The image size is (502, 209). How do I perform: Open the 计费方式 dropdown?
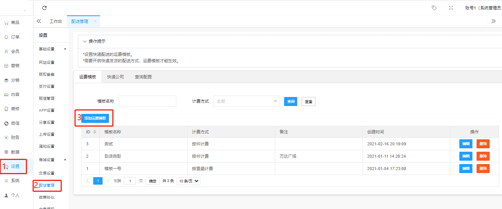coord(246,101)
